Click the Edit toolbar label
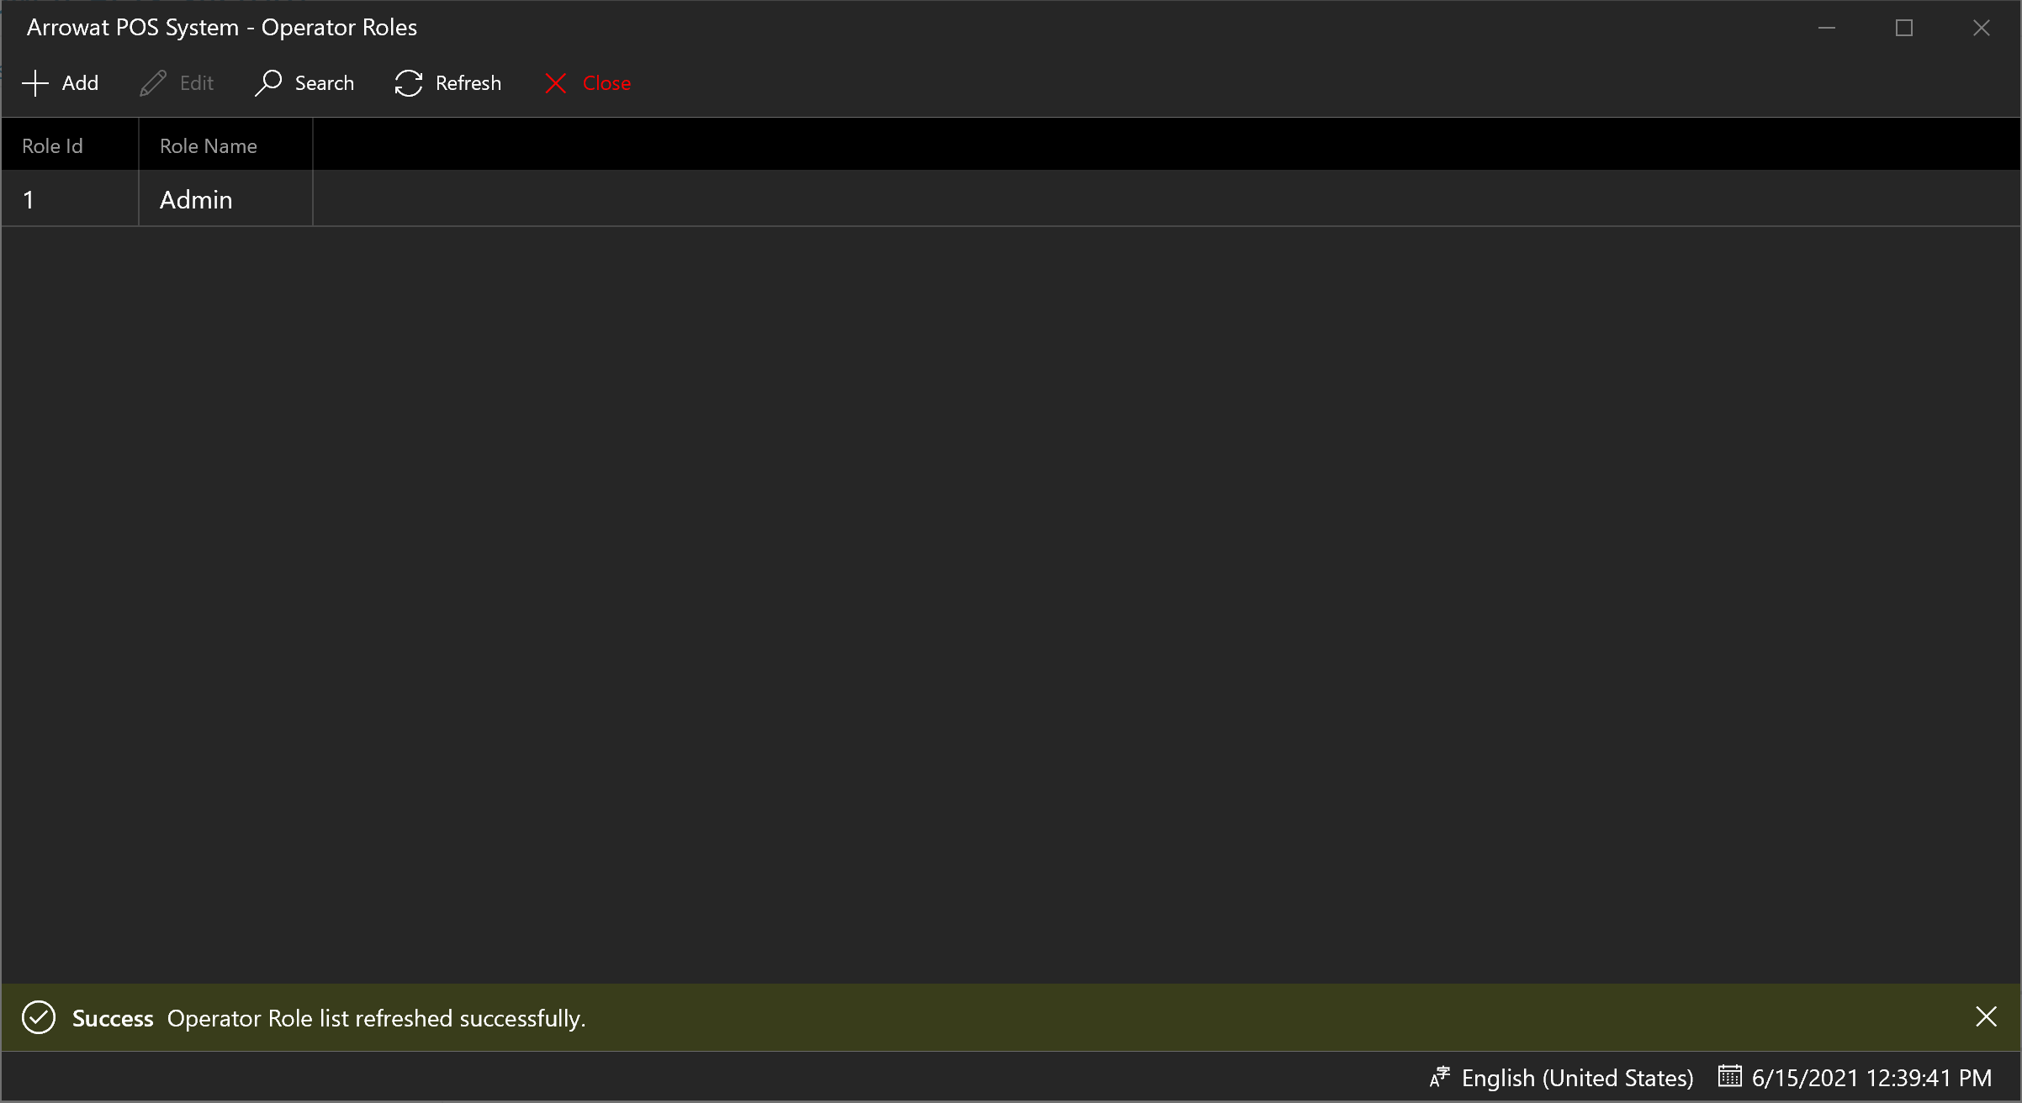The height and width of the screenshot is (1103, 2022). [x=197, y=83]
